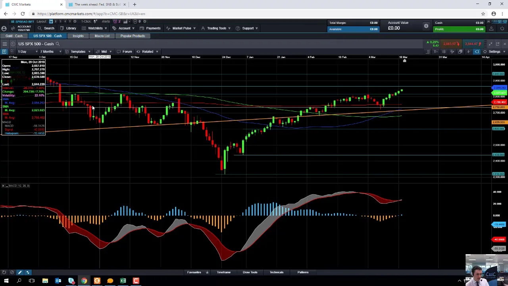Select layout 1 icon

tap(51, 21)
